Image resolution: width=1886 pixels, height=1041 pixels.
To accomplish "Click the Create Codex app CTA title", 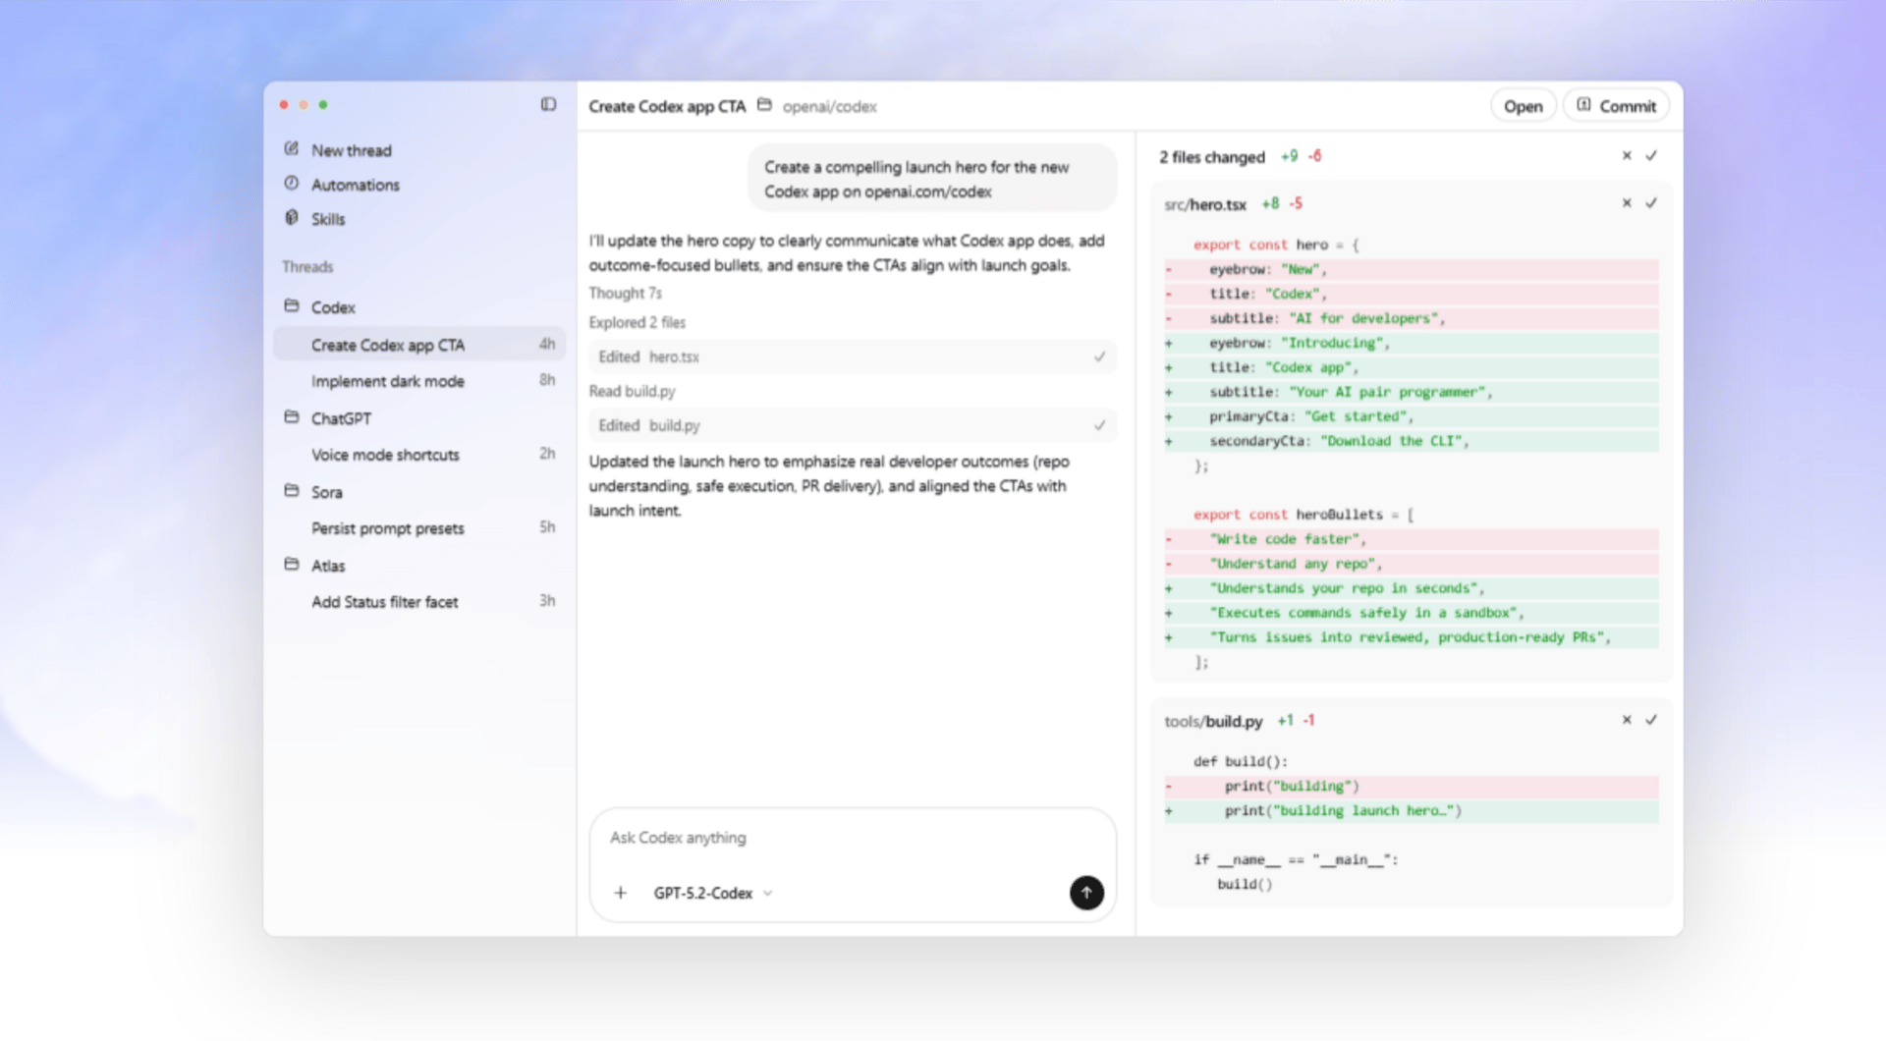I will 667,106.
